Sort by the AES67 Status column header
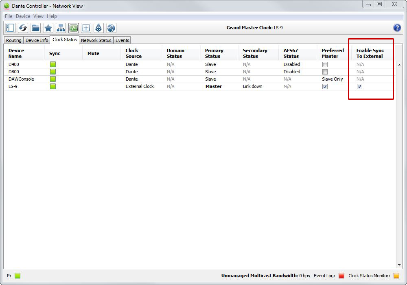The height and width of the screenshot is (285, 407). 298,53
